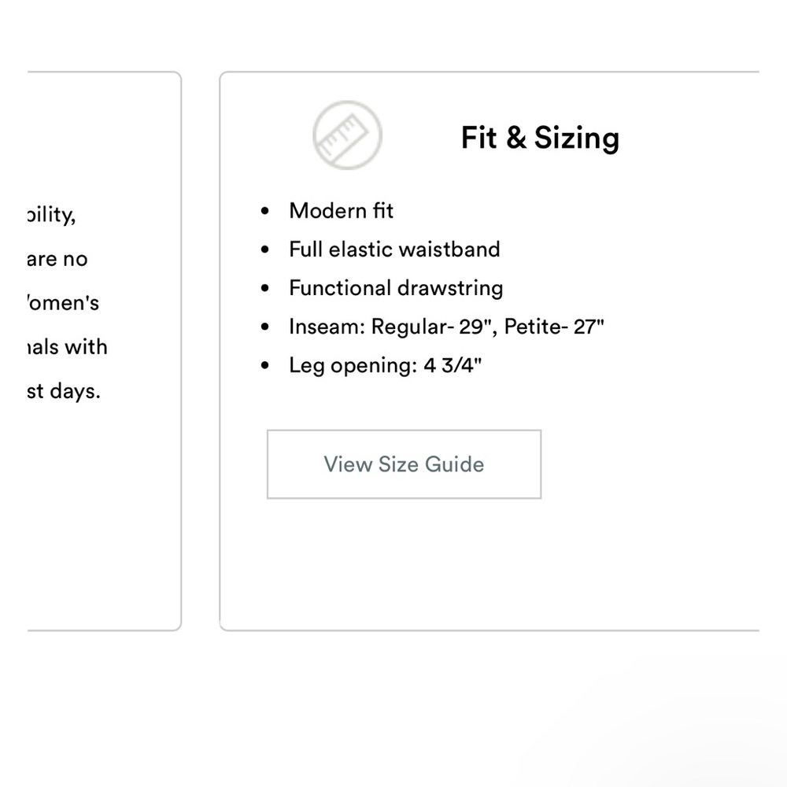Click the bullet beside Inseam
Screen dimensions: 787x787
pos(265,327)
